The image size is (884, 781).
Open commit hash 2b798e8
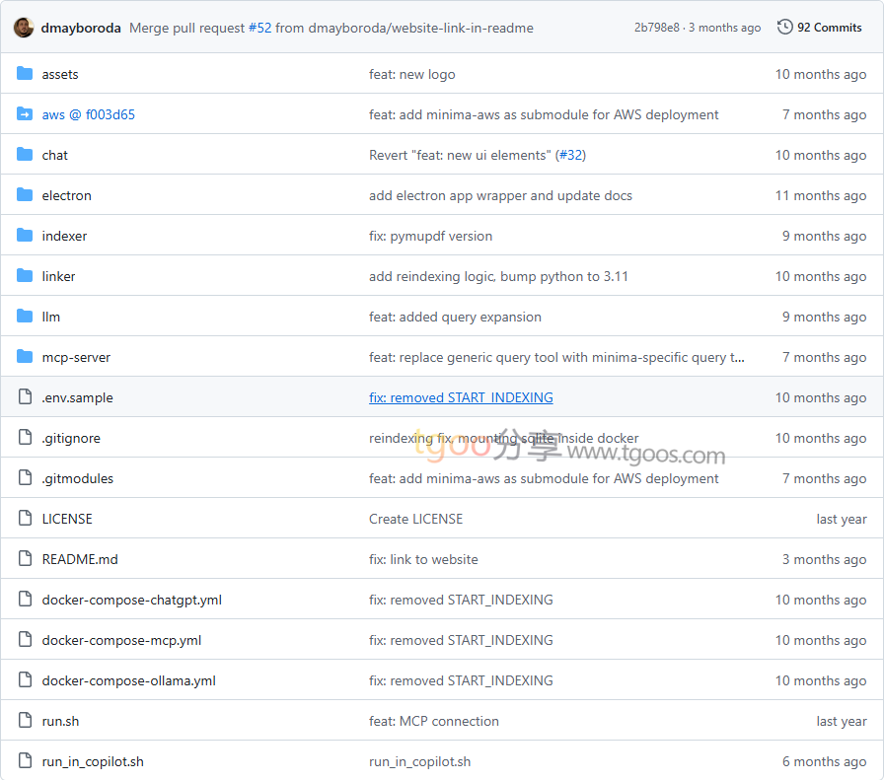click(656, 28)
